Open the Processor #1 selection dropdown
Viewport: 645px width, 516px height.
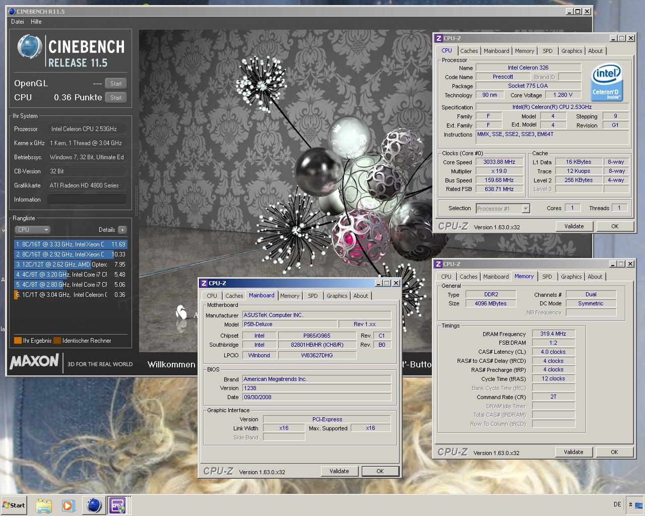coord(502,209)
